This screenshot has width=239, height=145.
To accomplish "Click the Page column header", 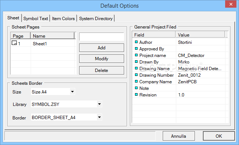I will tap(20, 36).
